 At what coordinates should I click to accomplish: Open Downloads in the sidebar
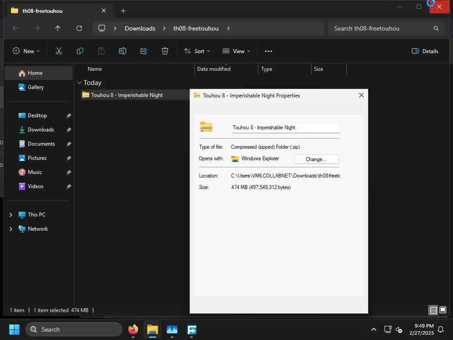(38, 130)
